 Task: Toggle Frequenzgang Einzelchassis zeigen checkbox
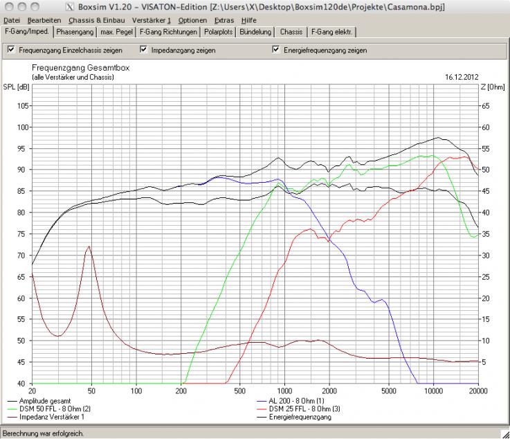(x=10, y=51)
